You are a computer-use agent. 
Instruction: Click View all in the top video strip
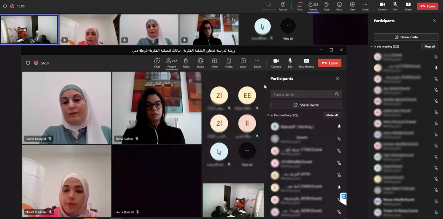coord(288,30)
